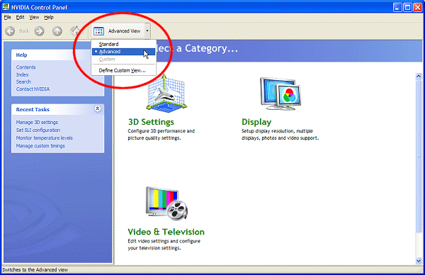Click the Video & Television heading
This screenshot has width=425, height=275.
166,232
